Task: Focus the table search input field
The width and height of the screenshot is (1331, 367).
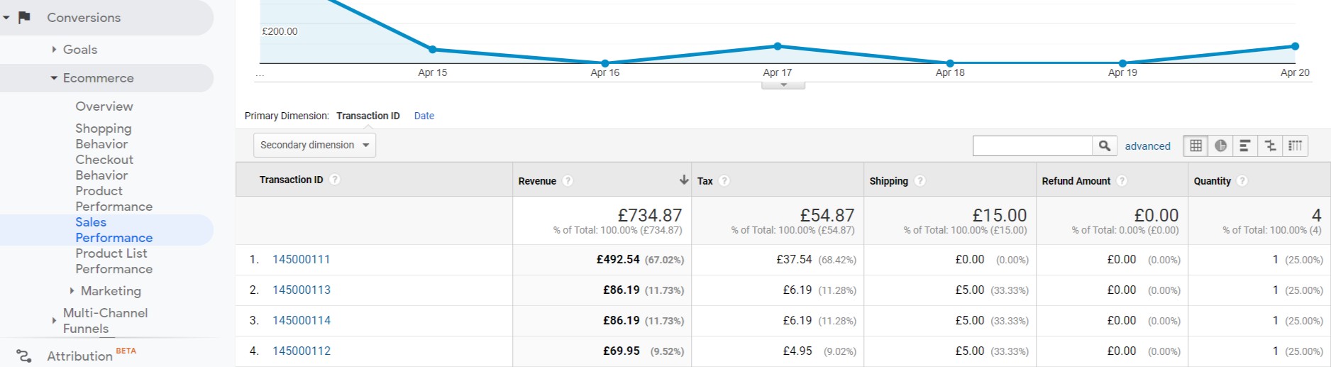Action: coord(1032,146)
